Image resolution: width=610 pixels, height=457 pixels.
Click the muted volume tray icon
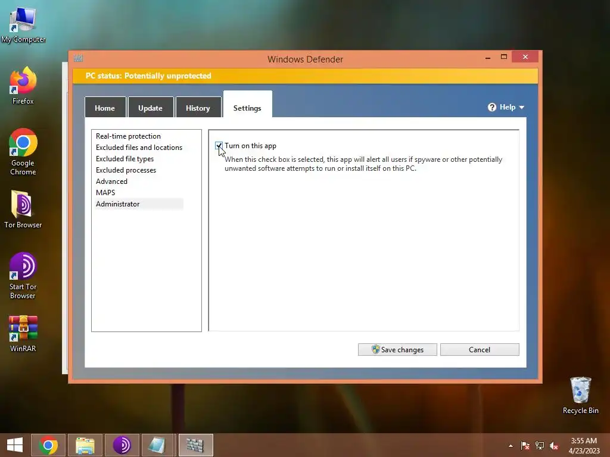(x=554, y=446)
